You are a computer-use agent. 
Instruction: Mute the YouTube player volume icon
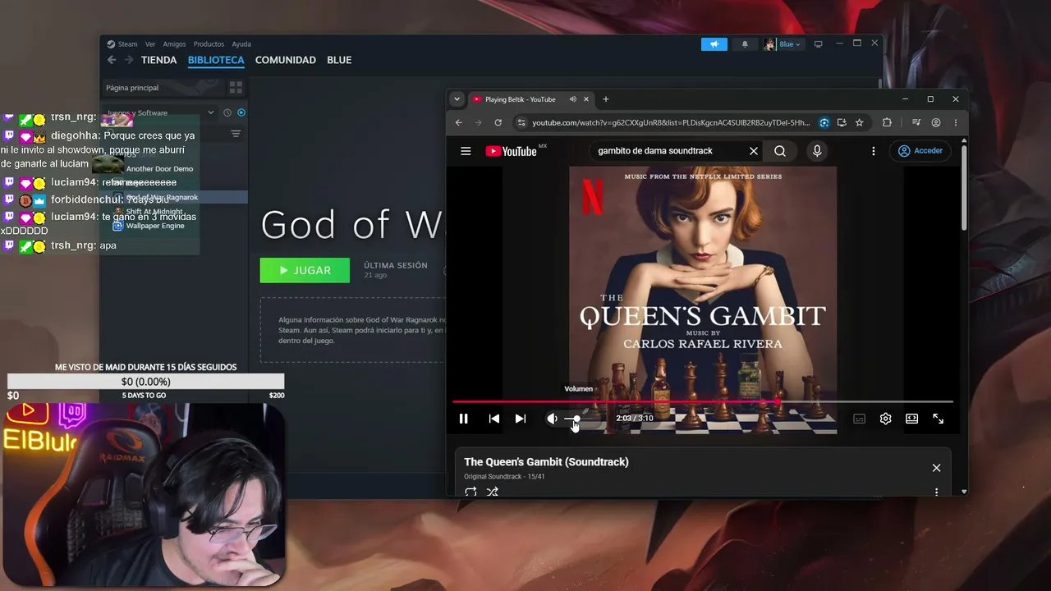coord(552,419)
